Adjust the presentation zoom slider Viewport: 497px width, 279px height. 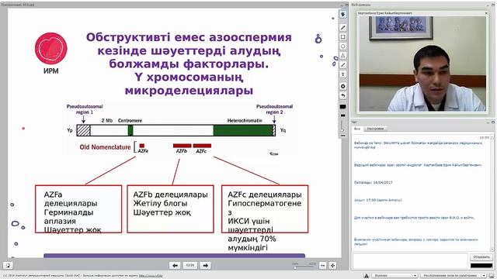pos(304,267)
